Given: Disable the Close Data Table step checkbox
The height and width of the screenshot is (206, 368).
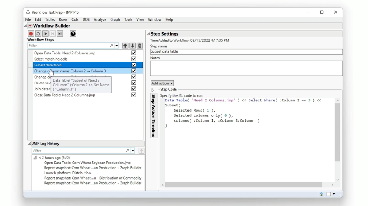Looking at the screenshot, I should click(x=134, y=95).
